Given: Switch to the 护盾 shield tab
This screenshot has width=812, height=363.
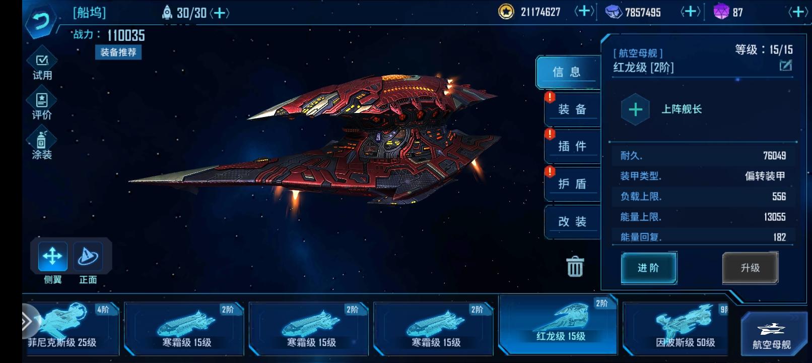Looking at the screenshot, I should (573, 184).
